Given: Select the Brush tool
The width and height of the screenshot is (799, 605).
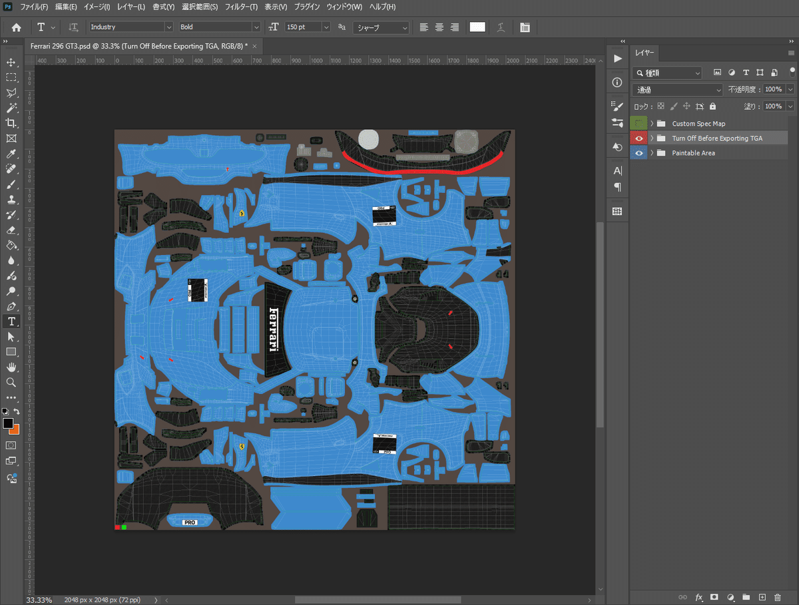Looking at the screenshot, I should click(x=11, y=184).
